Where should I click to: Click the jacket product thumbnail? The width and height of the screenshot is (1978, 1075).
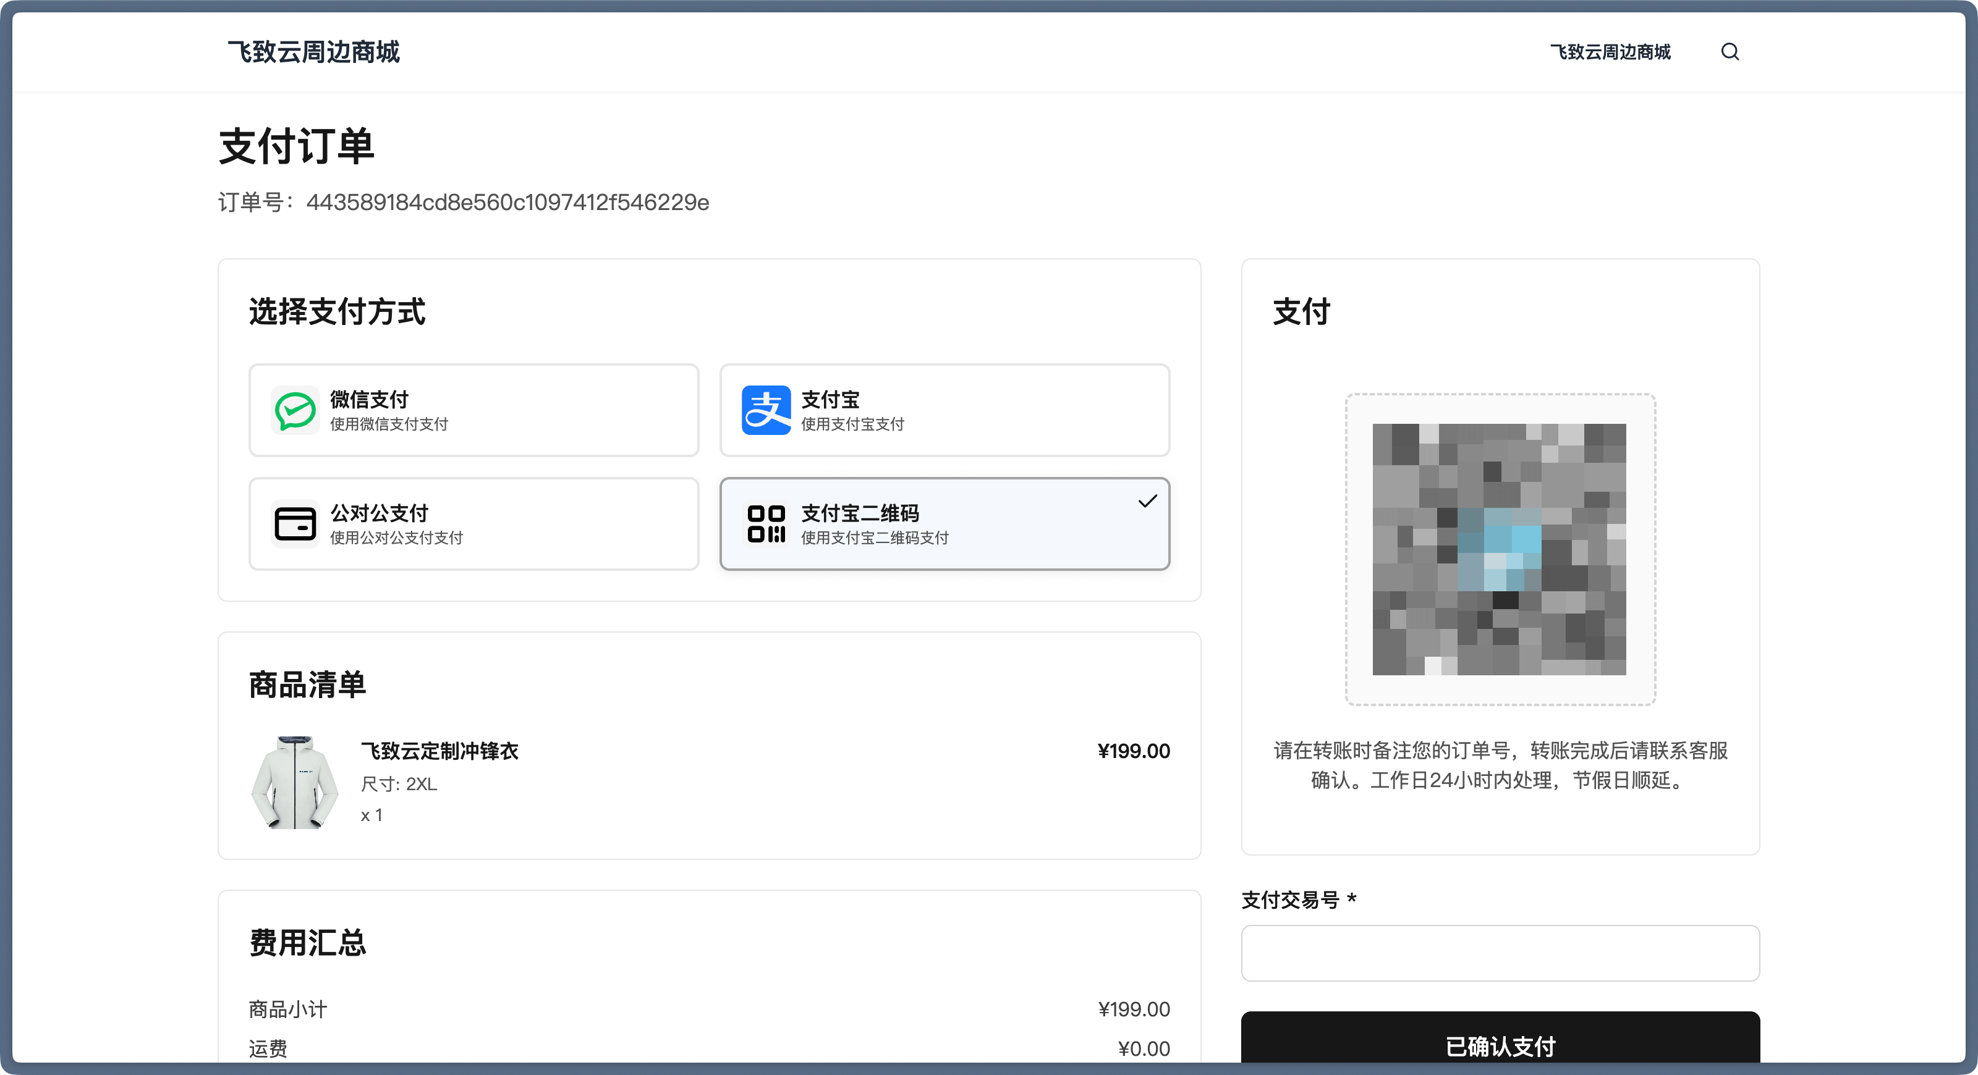pos(295,782)
